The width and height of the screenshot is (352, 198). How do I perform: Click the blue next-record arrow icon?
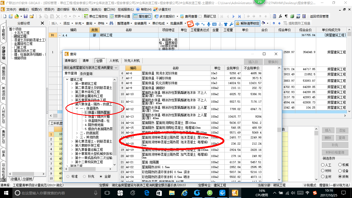point(233,16)
